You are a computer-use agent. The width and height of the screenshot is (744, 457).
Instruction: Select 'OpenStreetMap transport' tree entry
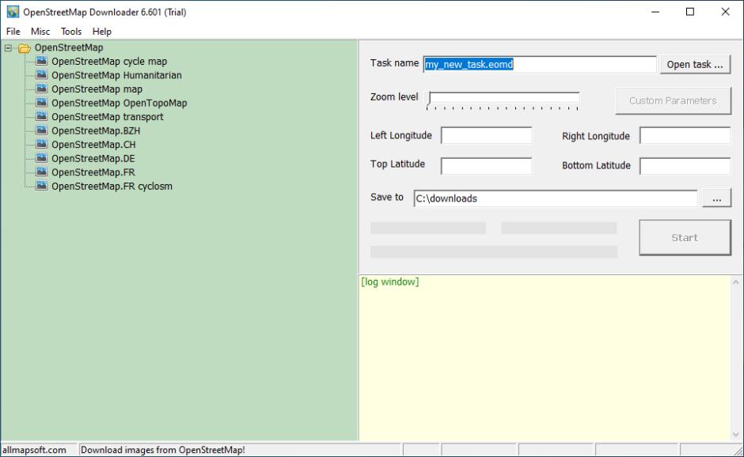point(107,116)
